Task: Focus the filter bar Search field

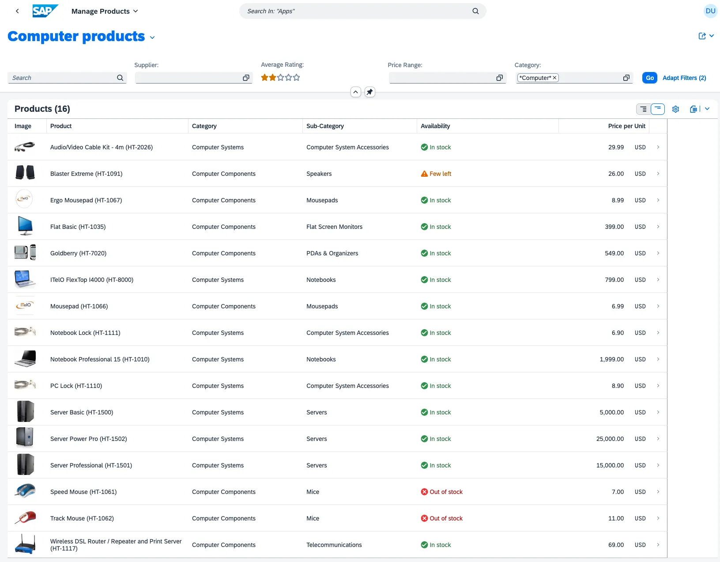Action: [63, 78]
